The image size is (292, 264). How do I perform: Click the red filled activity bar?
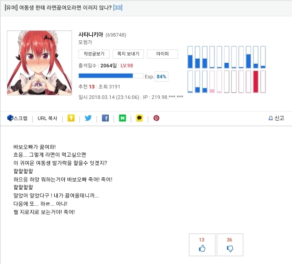[256, 82]
